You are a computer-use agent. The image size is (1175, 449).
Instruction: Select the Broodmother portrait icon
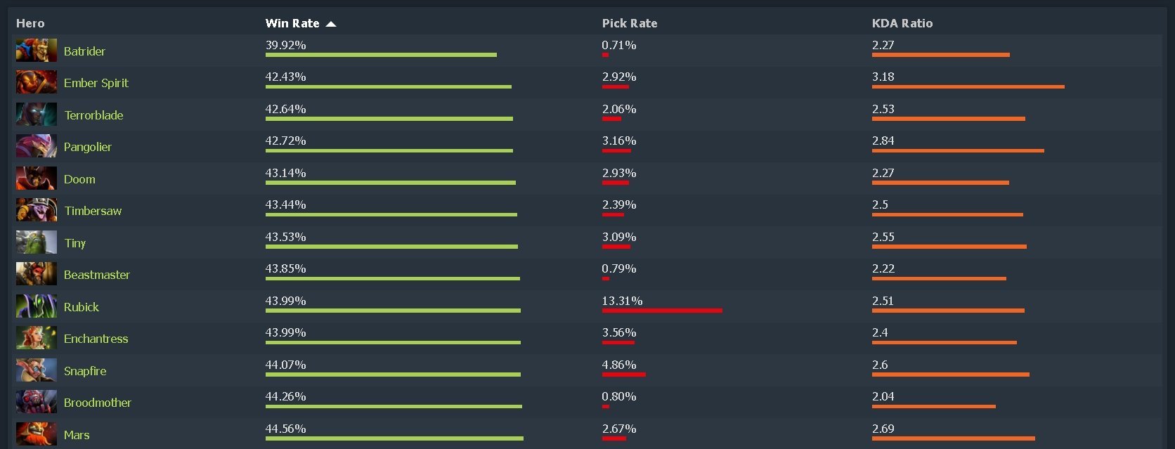point(37,402)
